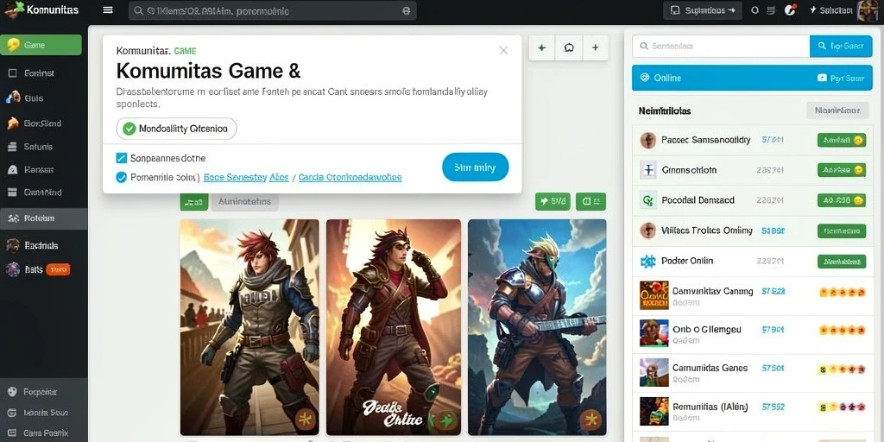Click the blue search button next to the Sernianlas field
The image size is (884, 442).
pos(841,47)
